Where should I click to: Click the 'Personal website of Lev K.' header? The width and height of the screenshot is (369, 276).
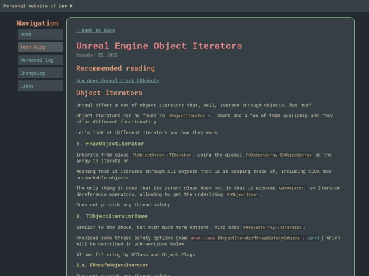tap(39, 6)
